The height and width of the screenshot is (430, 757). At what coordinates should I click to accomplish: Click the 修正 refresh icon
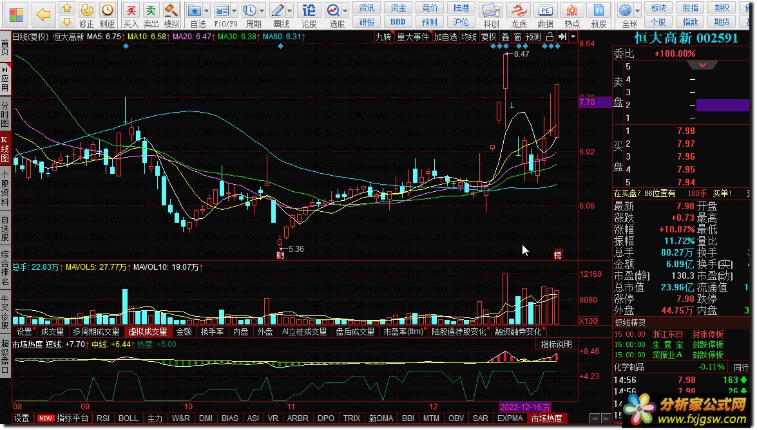[x=87, y=10]
